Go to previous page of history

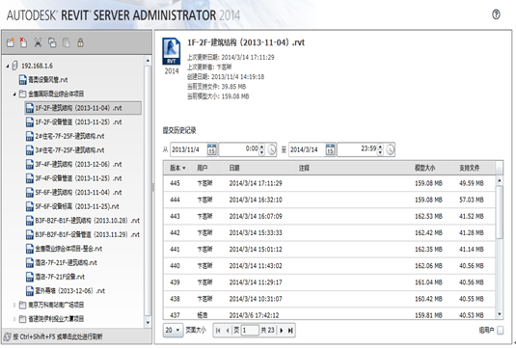(228, 331)
